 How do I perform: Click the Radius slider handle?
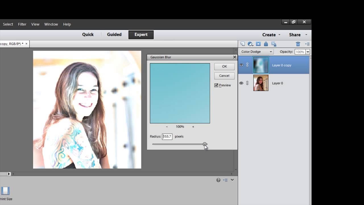pyautogui.click(x=205, y=144)
